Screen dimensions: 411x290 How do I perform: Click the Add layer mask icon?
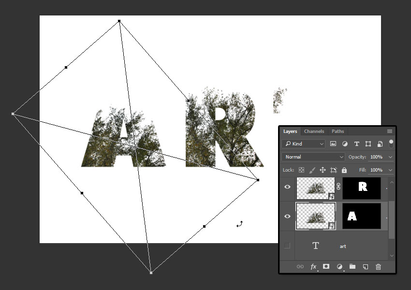tap(326, 266)
